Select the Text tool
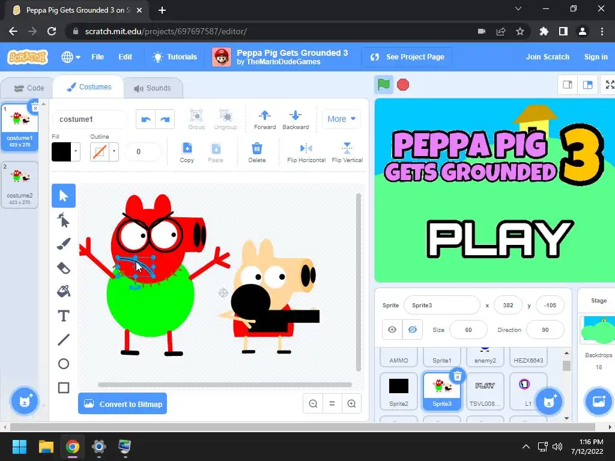 64,316
